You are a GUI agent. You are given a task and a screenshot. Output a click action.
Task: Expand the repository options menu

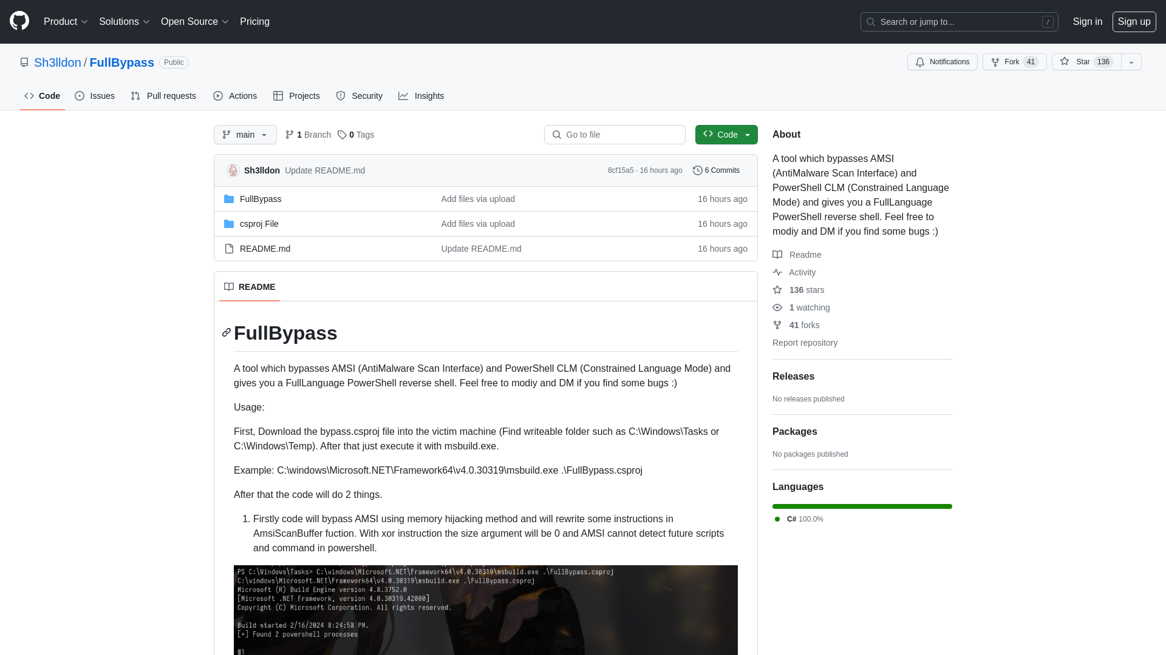click(x=1131, y=62)
